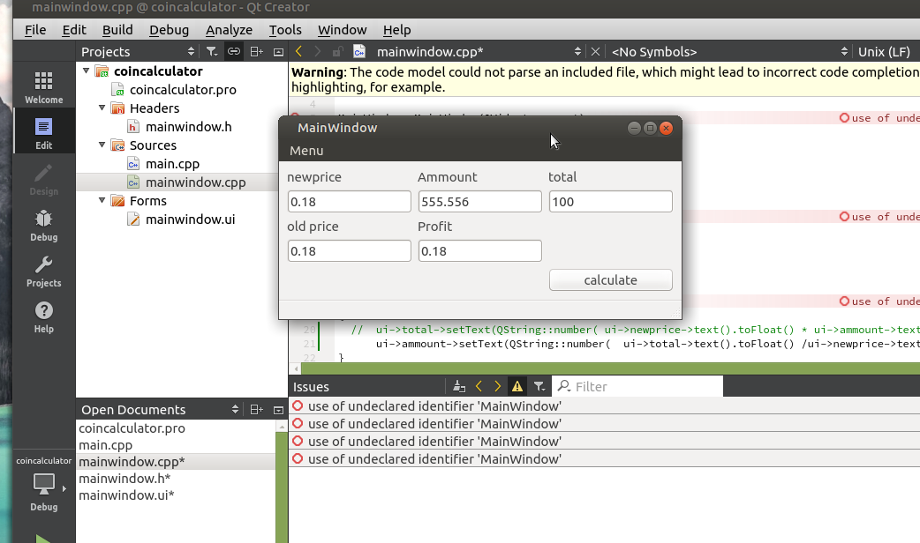Collapse the coincalculator project tree
The width and height of the screenshot is (920, 543).
point(87,71)
